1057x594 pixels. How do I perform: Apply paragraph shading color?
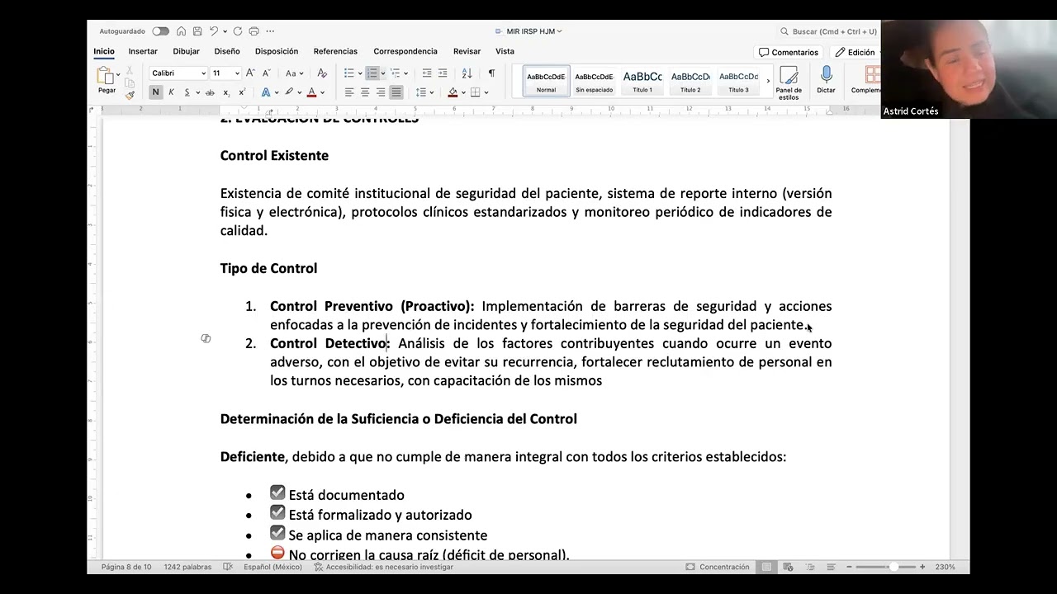click(453, 92)
